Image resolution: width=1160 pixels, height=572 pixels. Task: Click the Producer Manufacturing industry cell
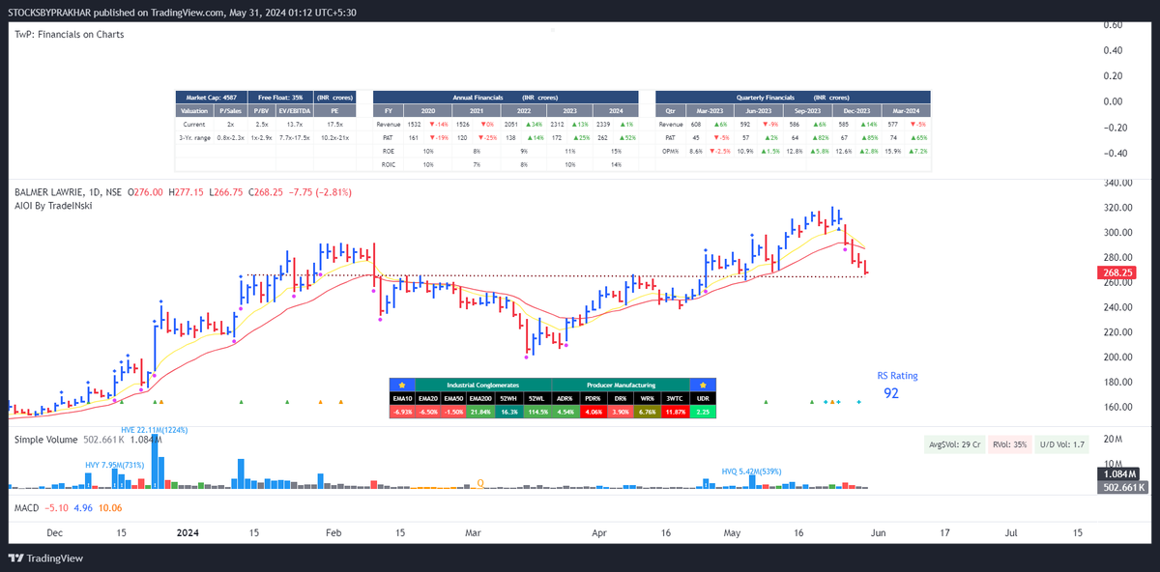(621, 384)
